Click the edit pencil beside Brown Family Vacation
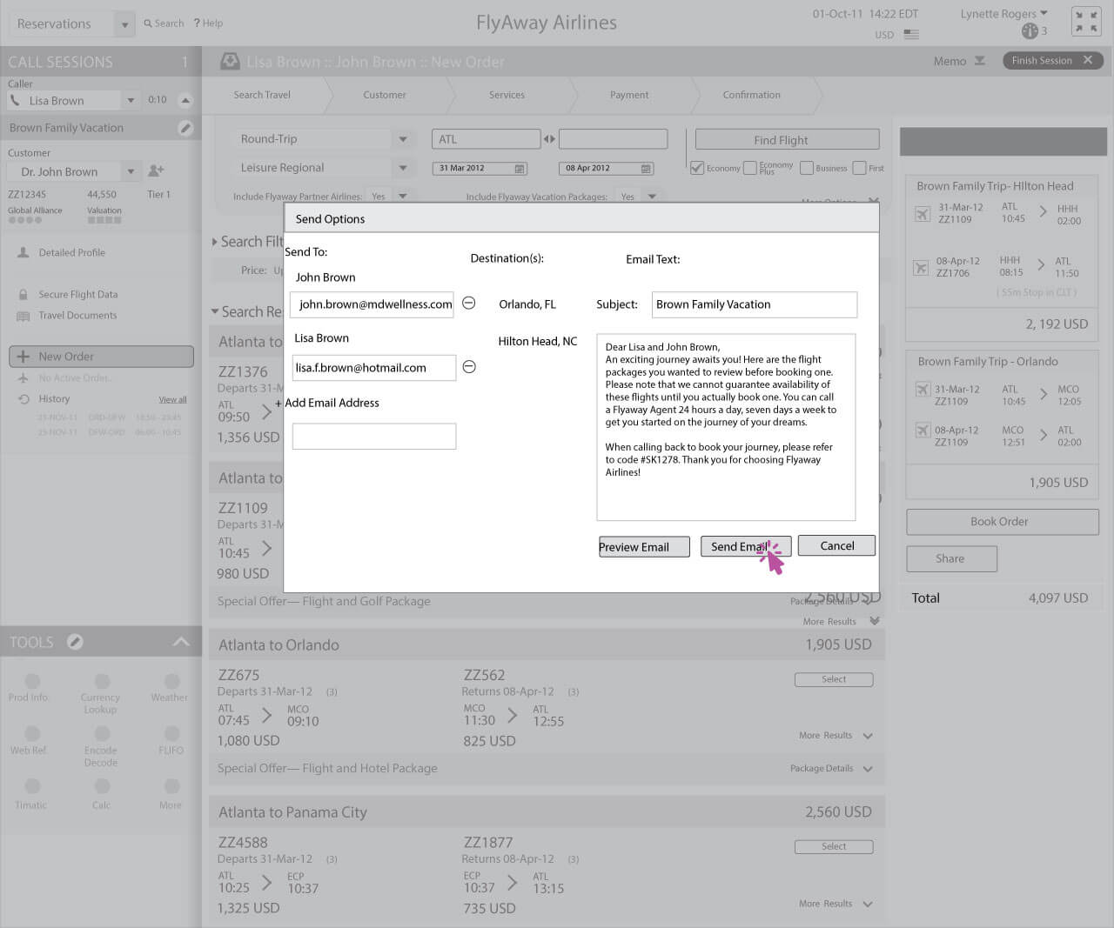Image resolution: width=1114 pixels, height=928 pixels. pos(185,128)
